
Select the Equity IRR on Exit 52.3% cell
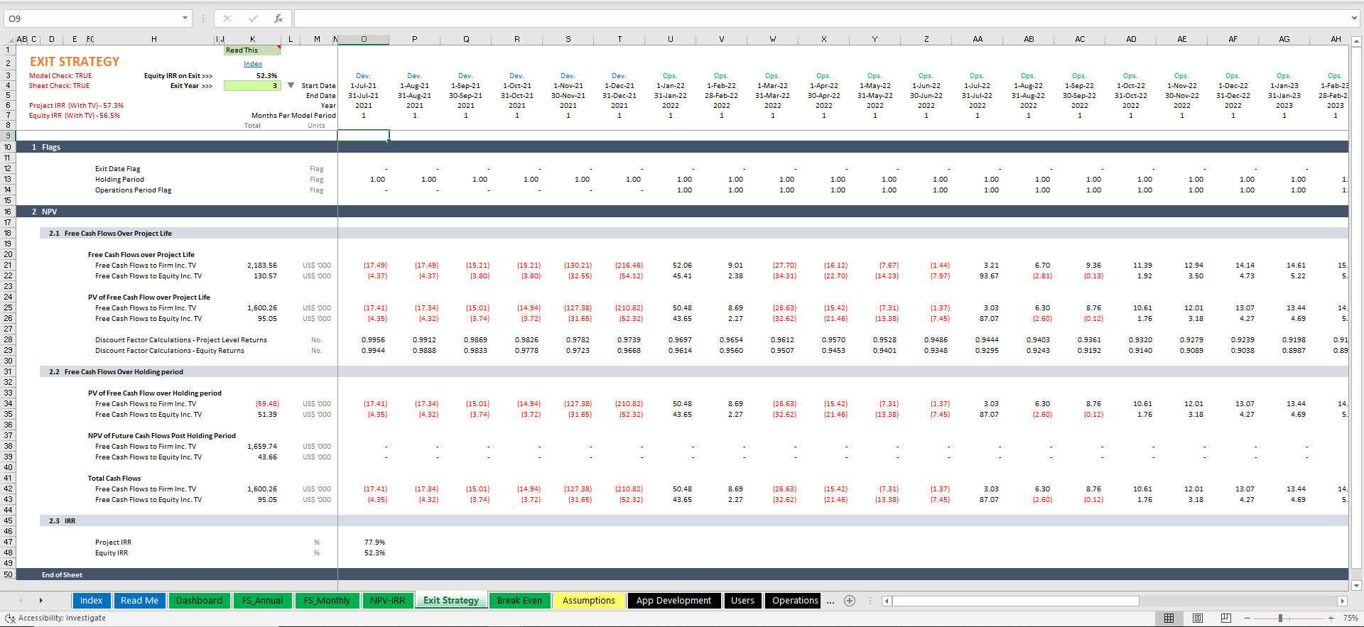pyautogui.click(x=266, y=76)
